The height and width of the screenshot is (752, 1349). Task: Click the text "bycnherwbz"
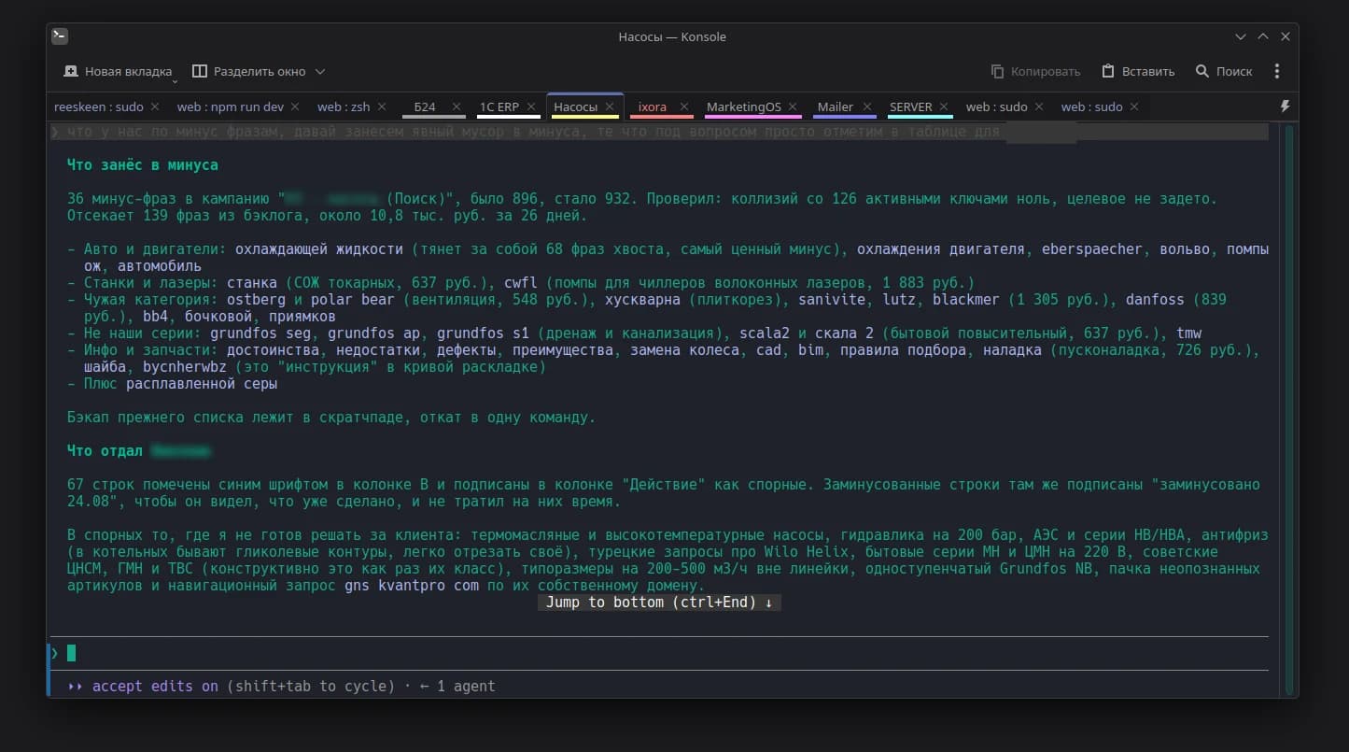tap(185, 367)
